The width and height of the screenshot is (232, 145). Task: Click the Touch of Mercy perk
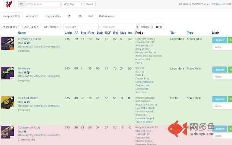[144, 122]
